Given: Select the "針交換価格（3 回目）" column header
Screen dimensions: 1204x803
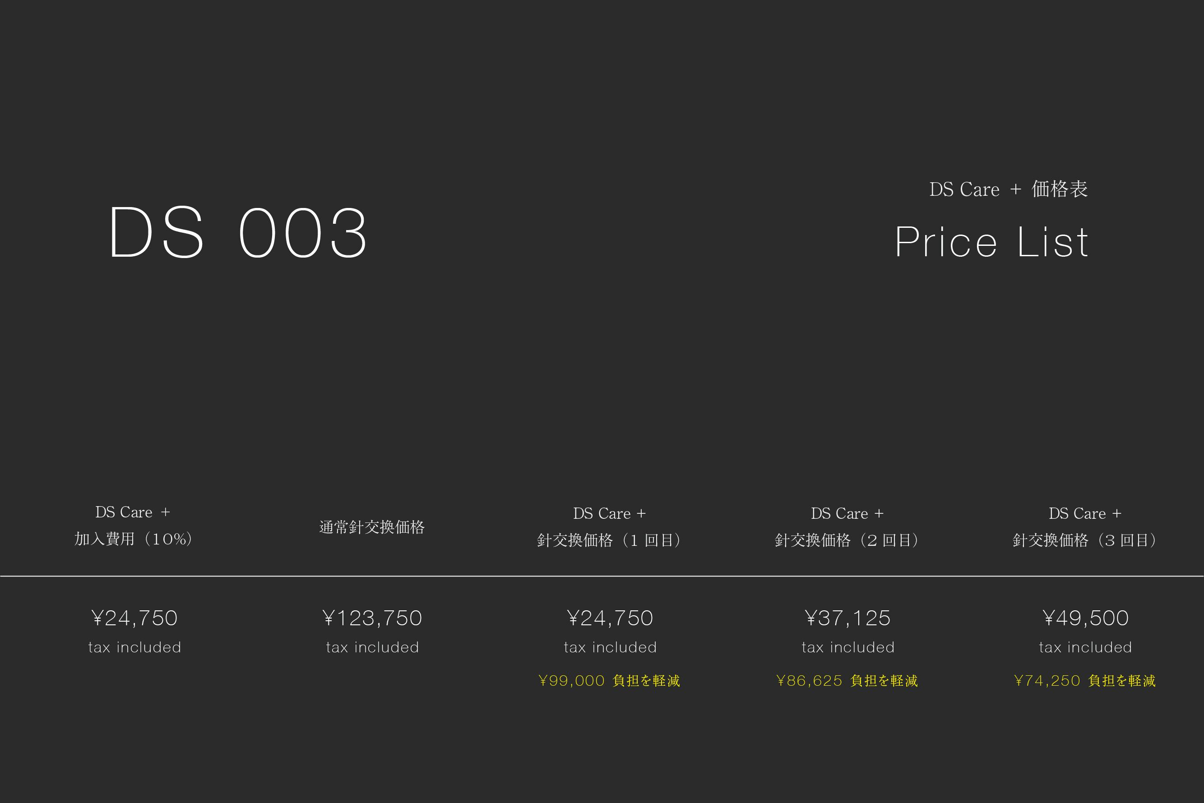Looking at the screenshot, I should coord(1084,540).
